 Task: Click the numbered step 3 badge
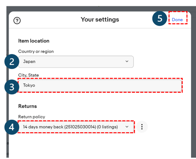12,87
